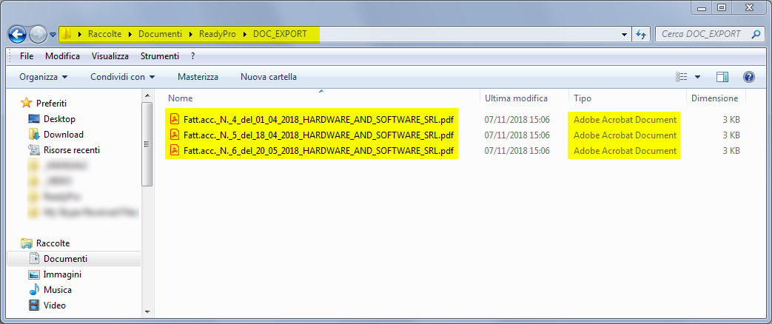The width and height of the screenshot is (772, 324).
Task: Open Download in the navigation pane
Action: pyautogui.click(x=64, y=135)
